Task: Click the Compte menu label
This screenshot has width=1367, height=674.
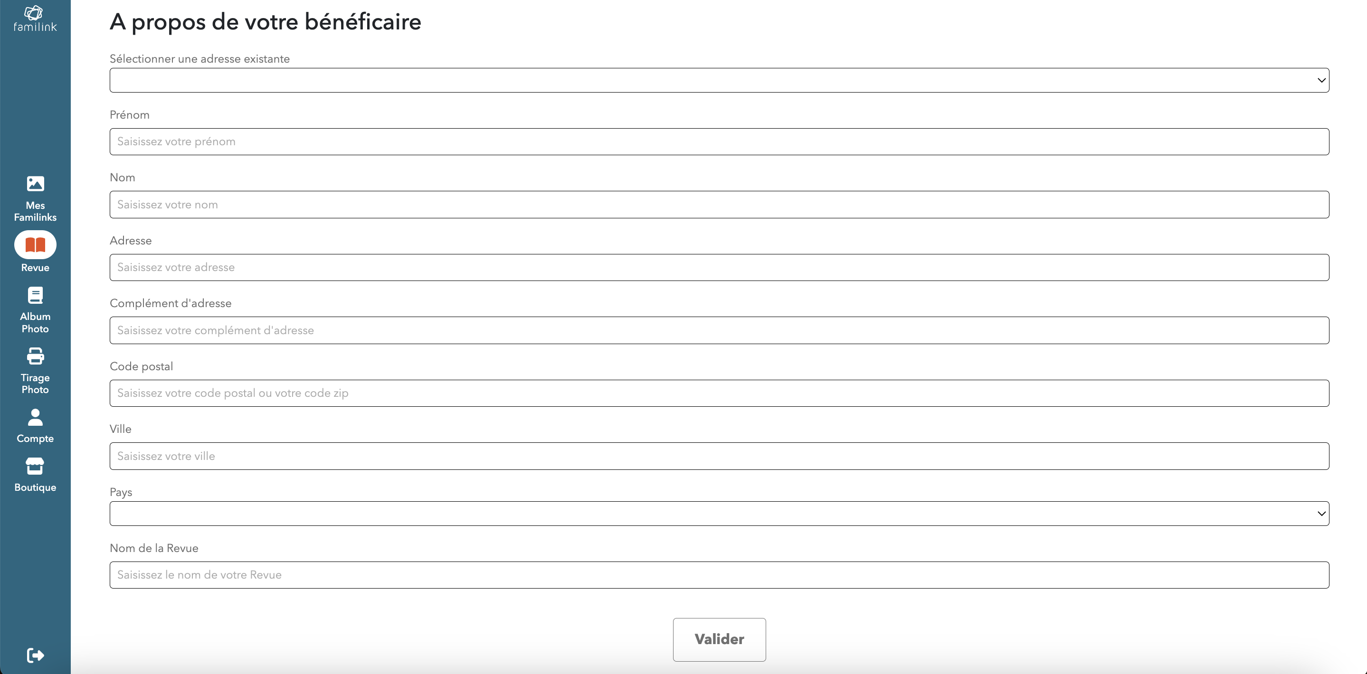Action: click(35, 439)
